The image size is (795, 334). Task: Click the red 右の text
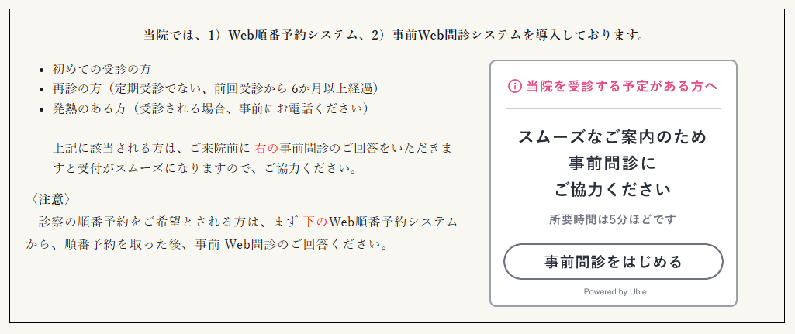pyautogui.click(x=267, y=149)
